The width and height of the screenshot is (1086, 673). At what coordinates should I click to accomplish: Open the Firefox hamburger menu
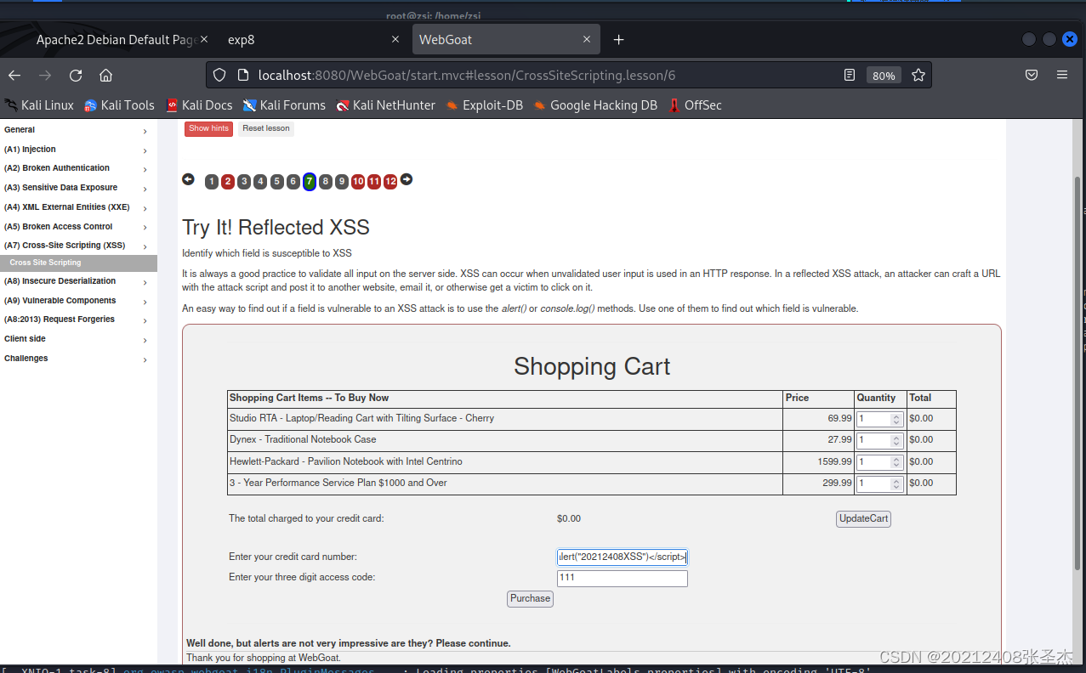[1062, 75]
